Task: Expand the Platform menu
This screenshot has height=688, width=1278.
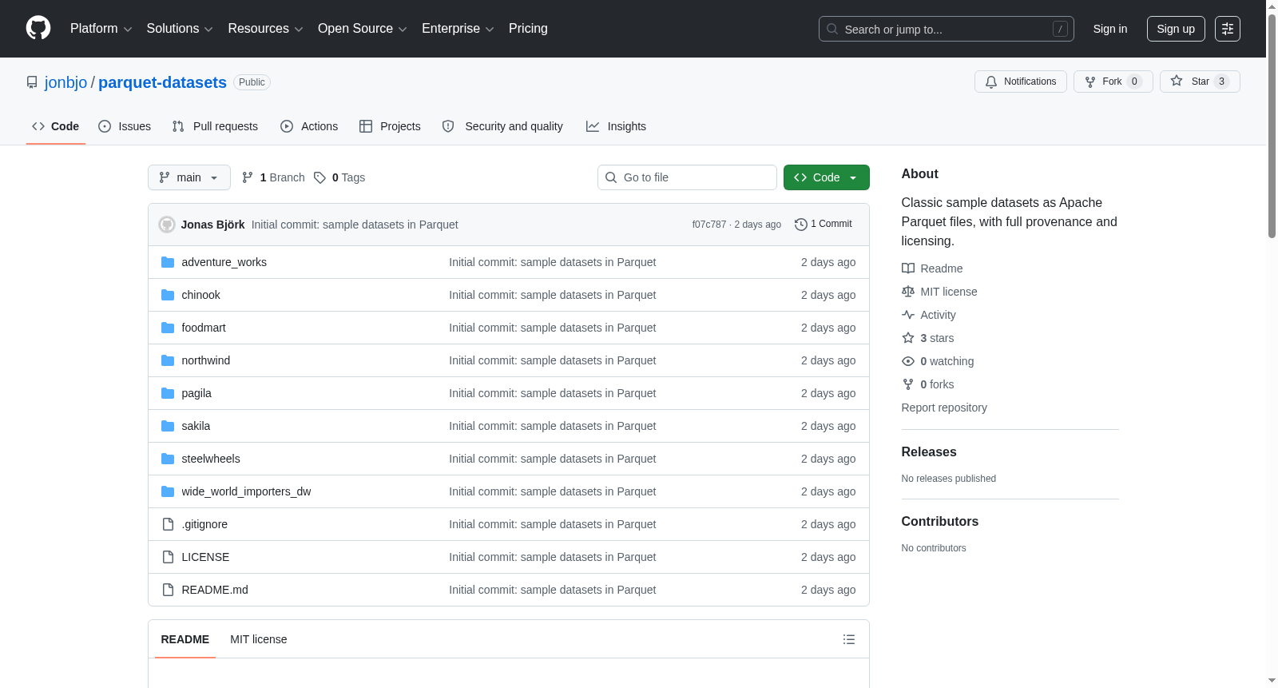Action: pyautogui.click(x=101, y=29)
